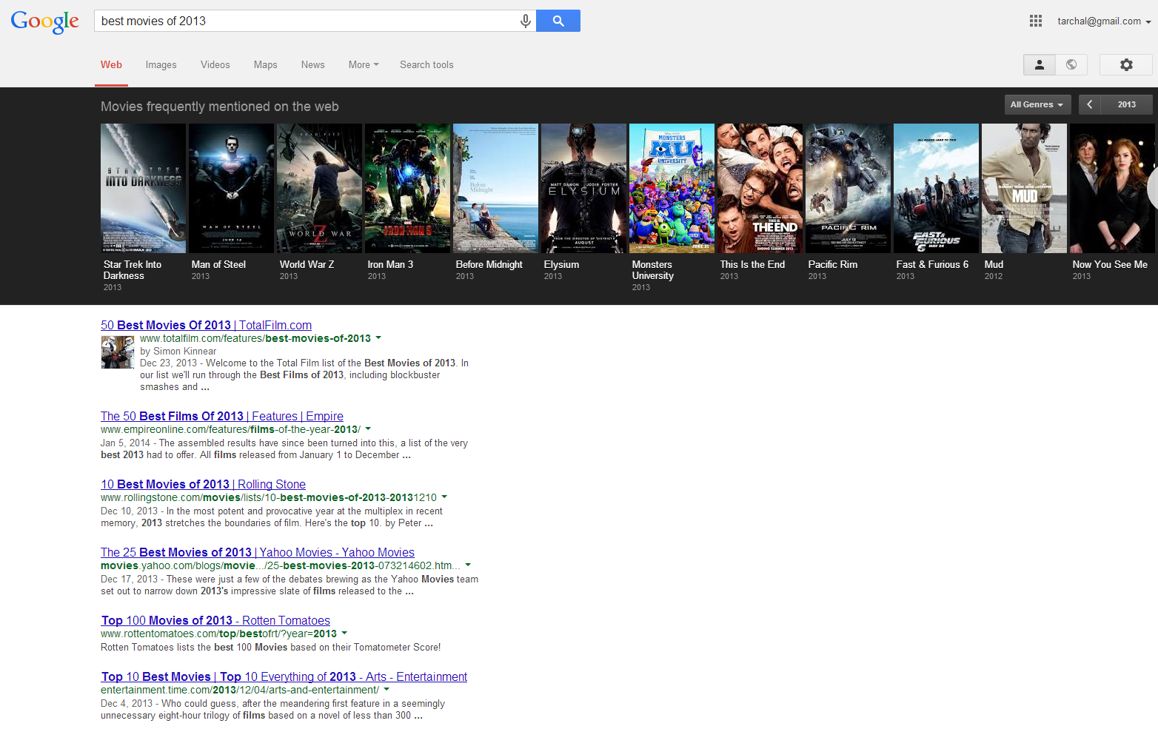Image resolution: width=1158 pixels, height=729 pixels.
Task: Expand the arrow next to empireonline.com URL
Action: tap(368, 429)
